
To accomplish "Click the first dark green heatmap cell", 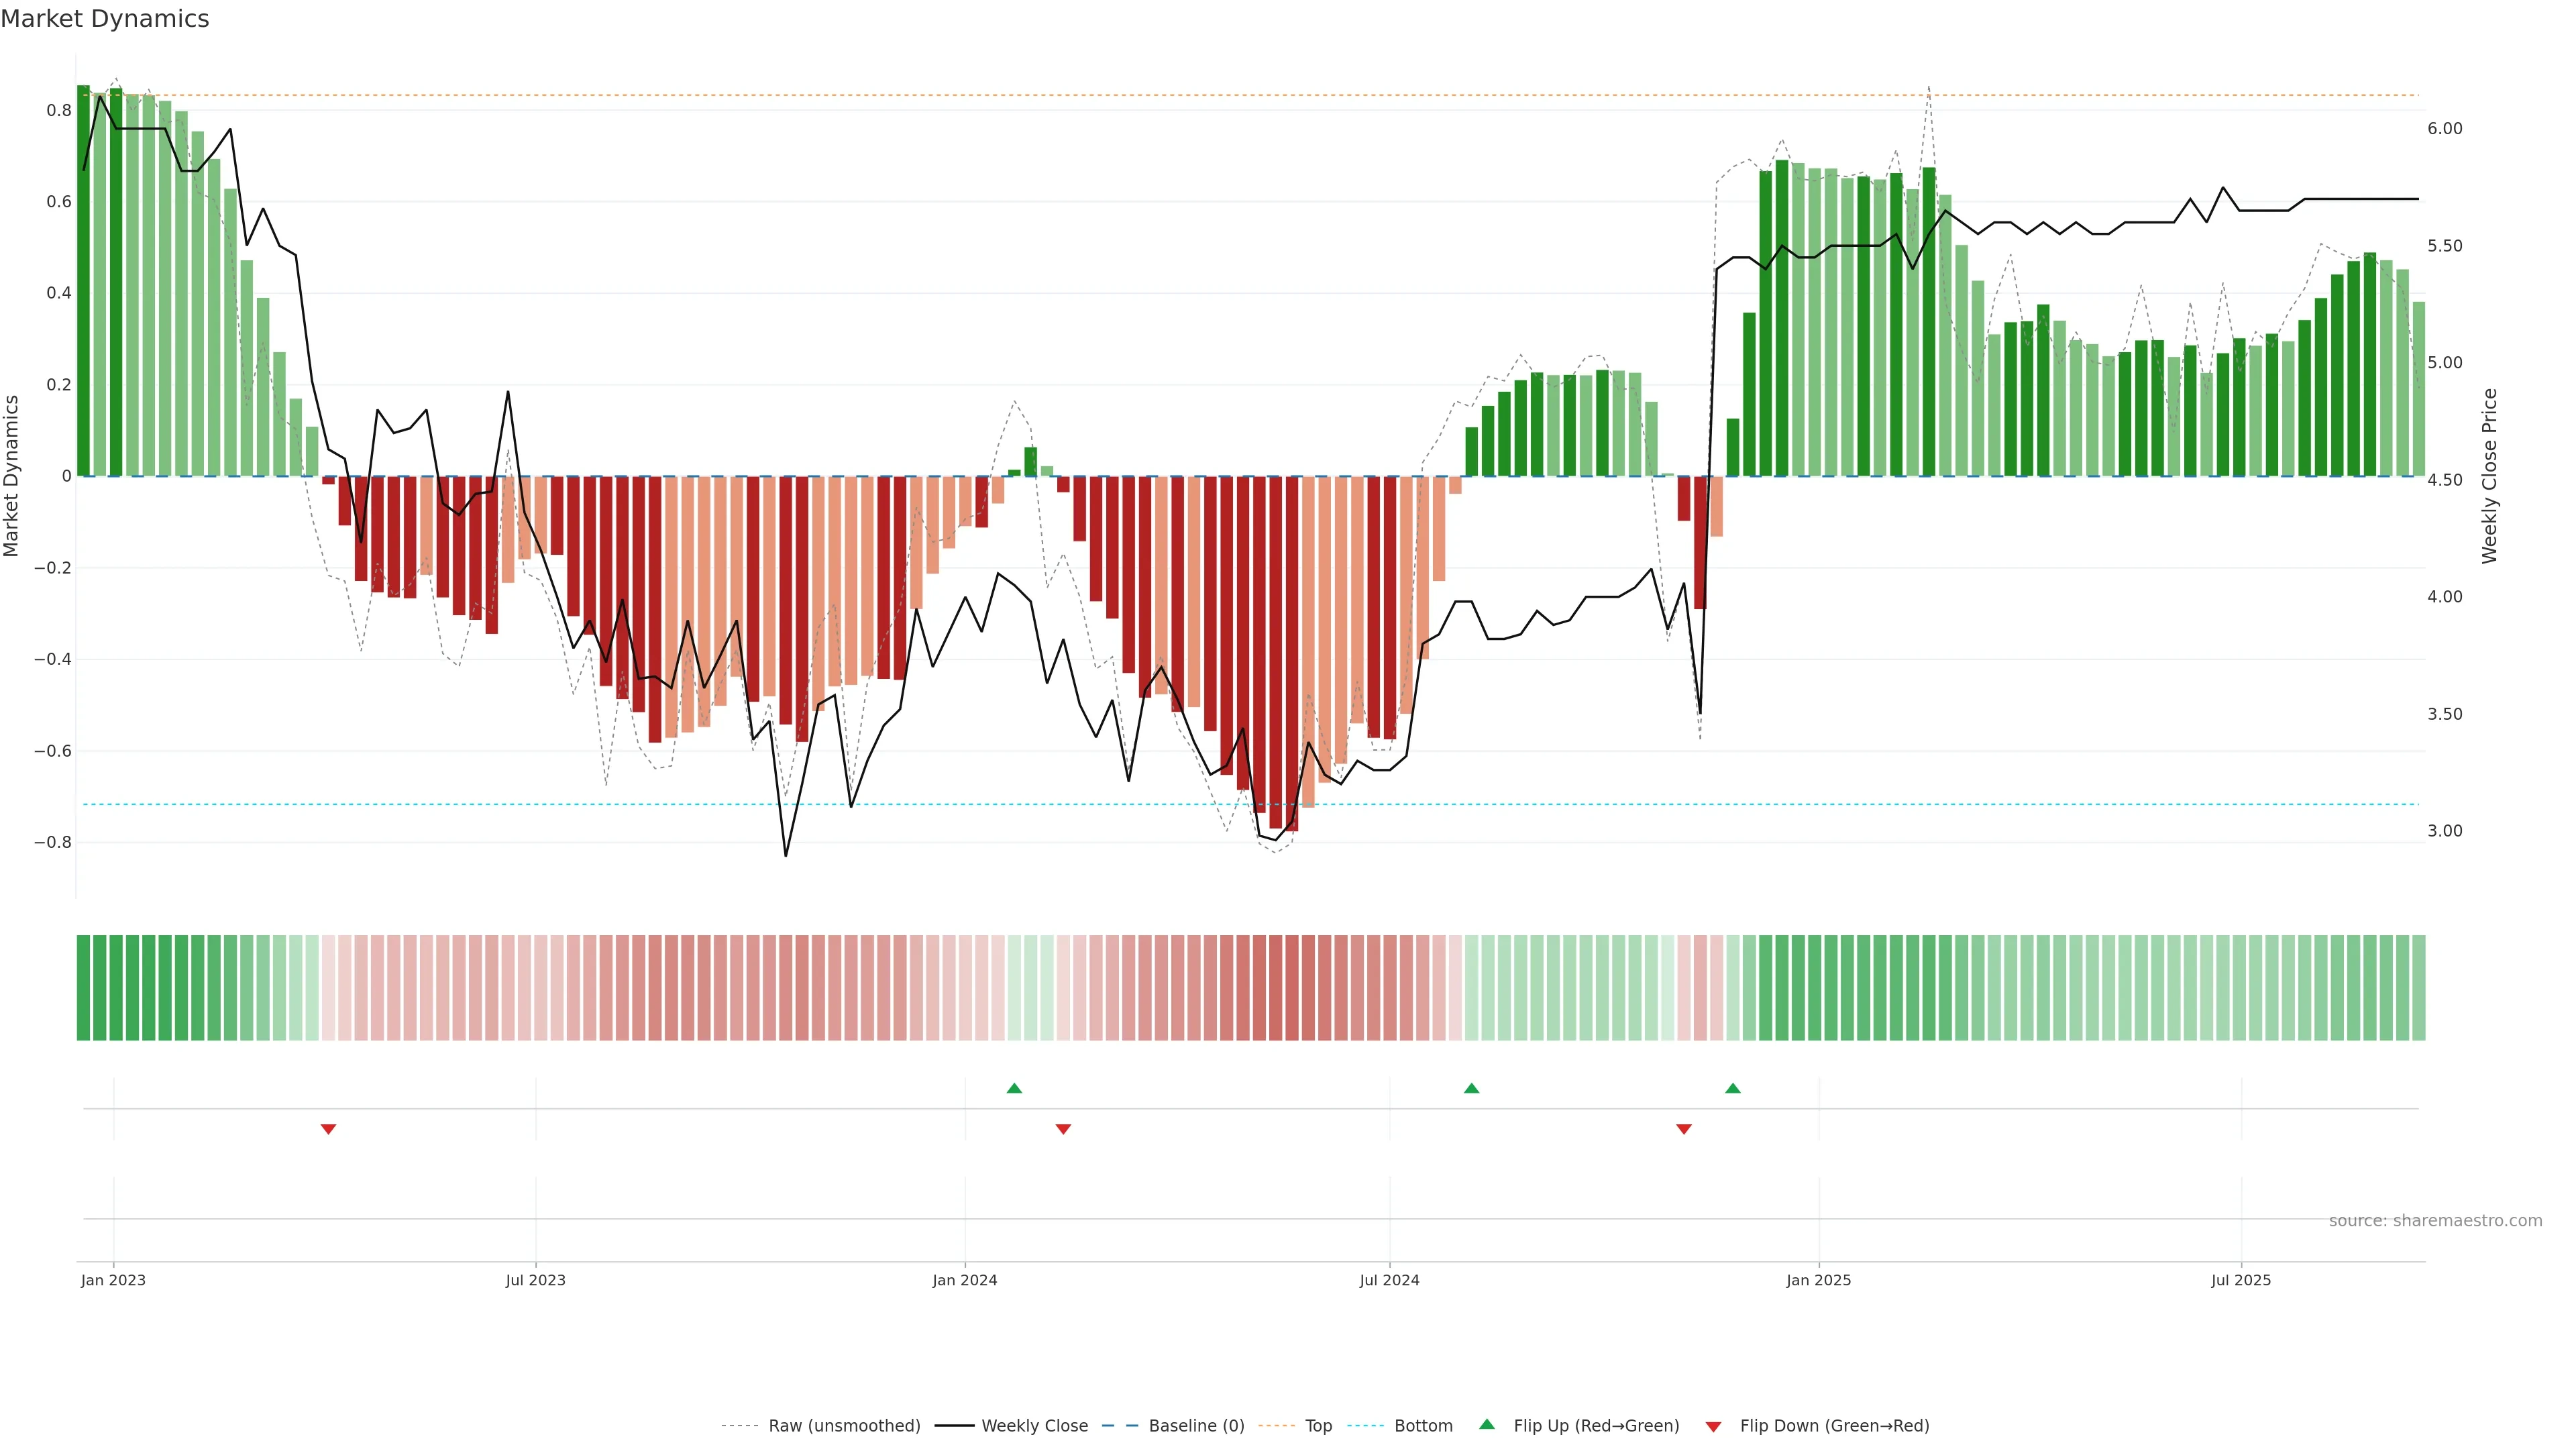I will (83, 987).
